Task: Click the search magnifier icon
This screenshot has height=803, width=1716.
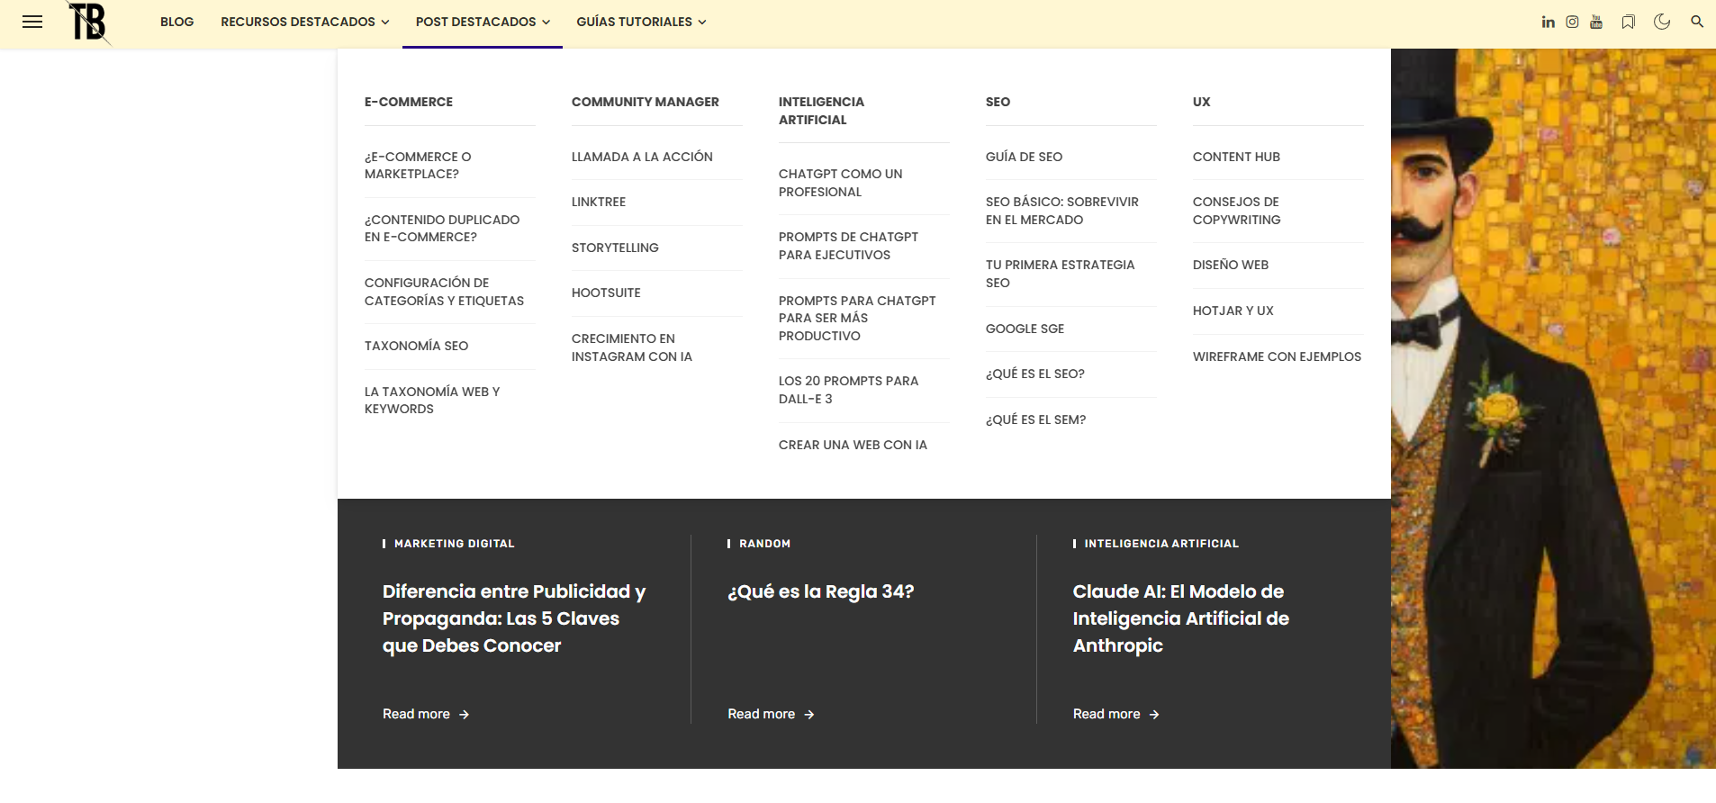Action: [1696, 22]
